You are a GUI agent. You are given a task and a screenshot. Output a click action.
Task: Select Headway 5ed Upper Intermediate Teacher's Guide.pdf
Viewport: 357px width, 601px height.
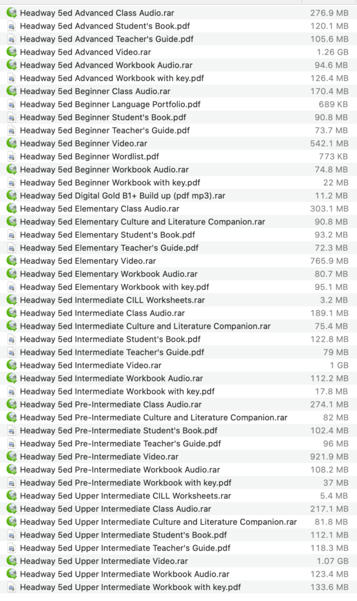point(125,547)
